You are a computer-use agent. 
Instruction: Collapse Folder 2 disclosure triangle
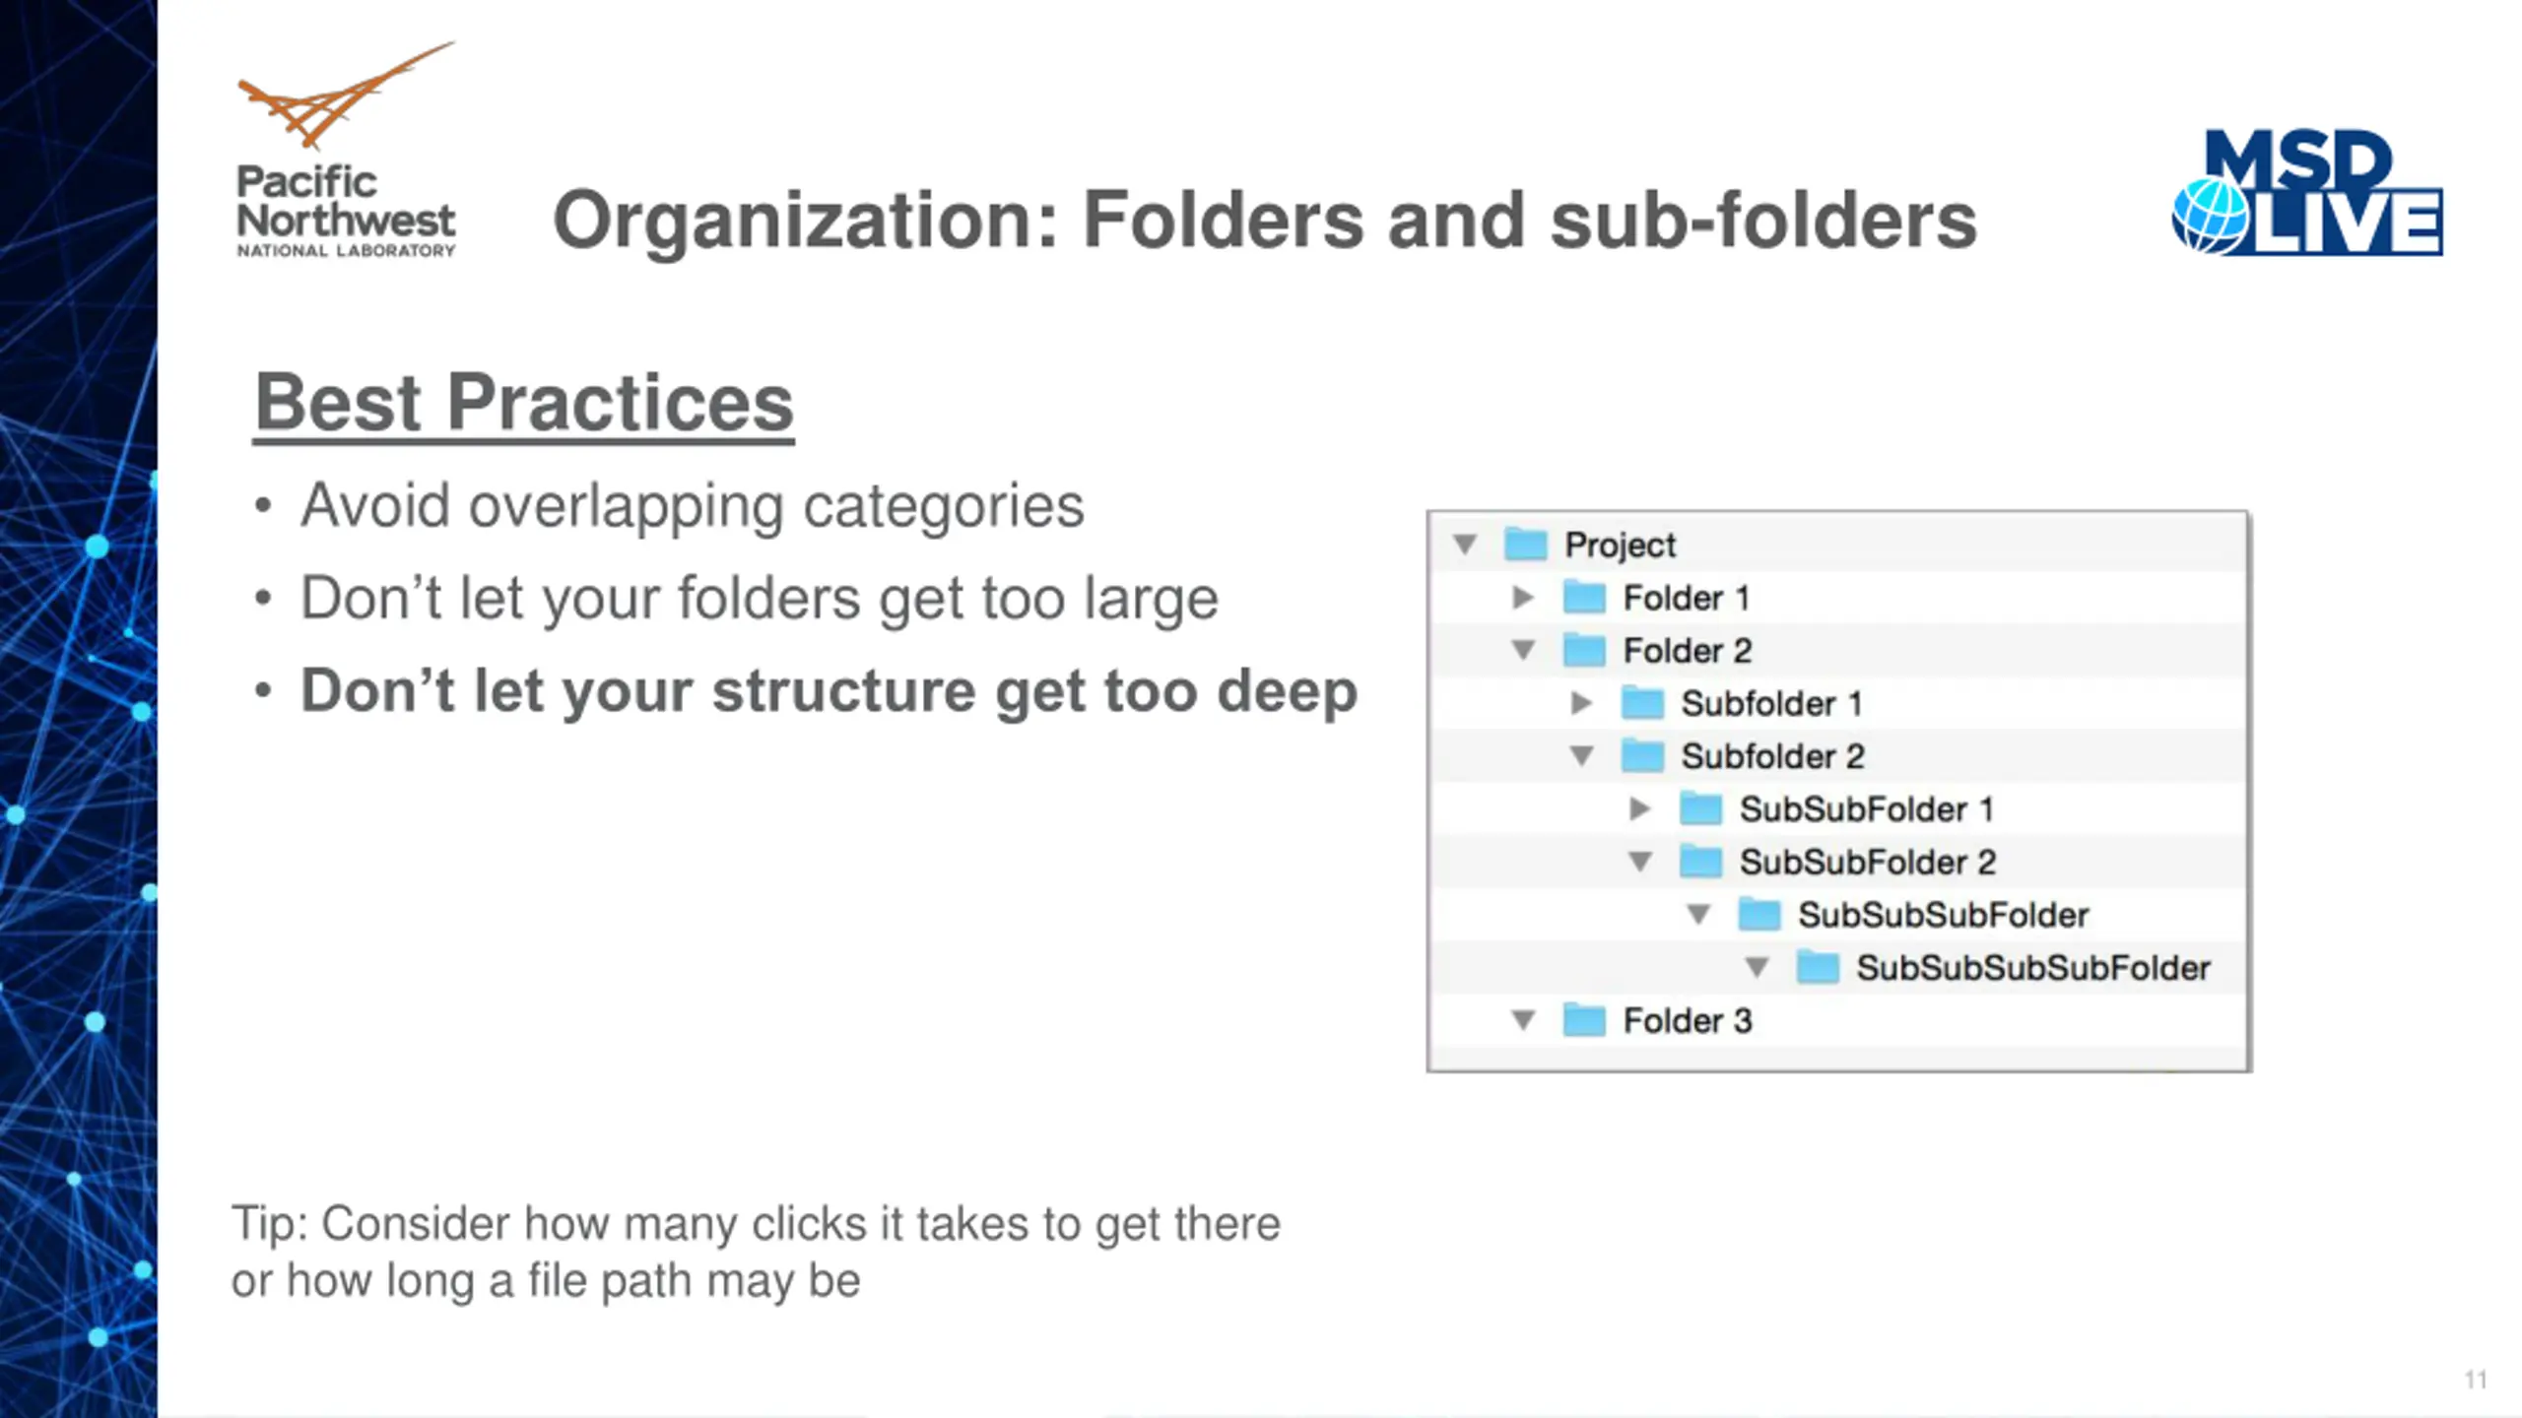click(1523, 650)
